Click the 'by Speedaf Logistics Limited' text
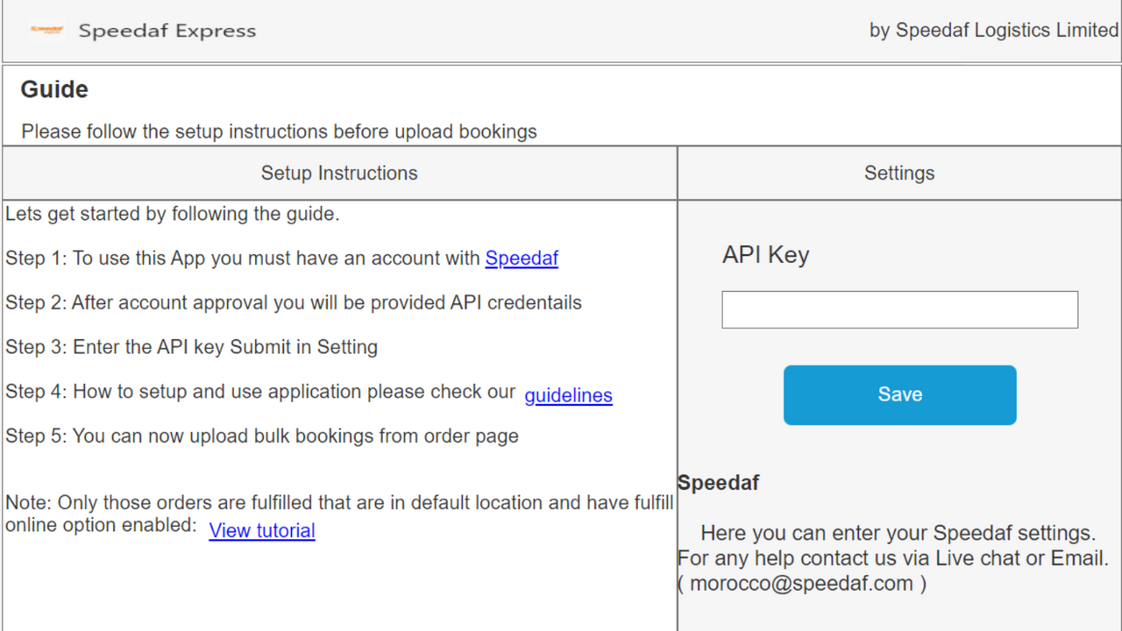Viewport: 1122px width, 631px height. [994, 30]
